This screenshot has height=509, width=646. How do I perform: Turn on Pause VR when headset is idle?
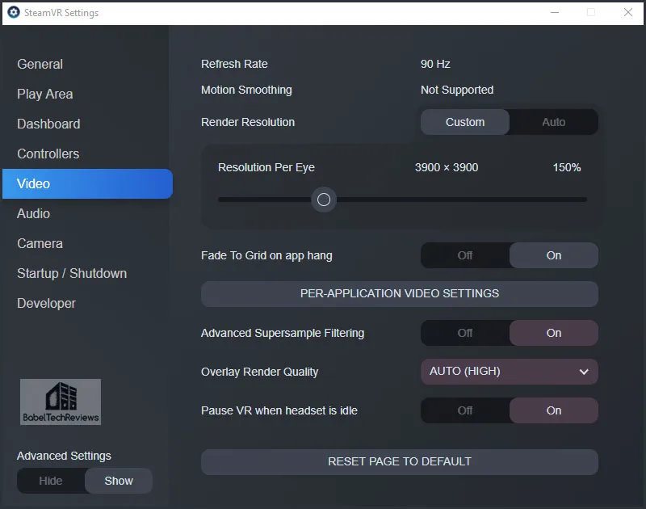[x=554, y=410]
